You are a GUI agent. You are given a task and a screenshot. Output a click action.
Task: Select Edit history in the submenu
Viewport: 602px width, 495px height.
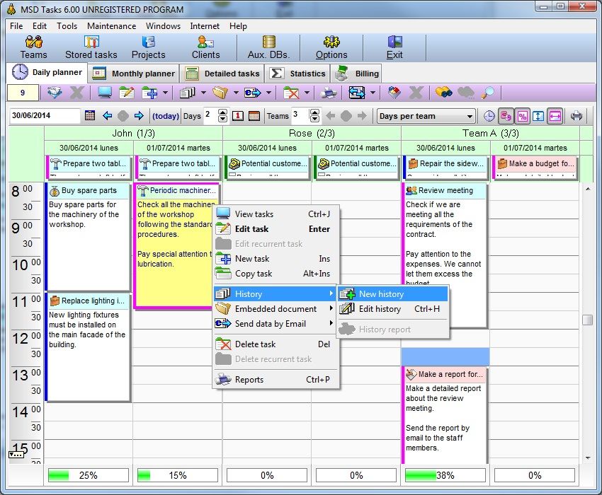coord(393,308)
